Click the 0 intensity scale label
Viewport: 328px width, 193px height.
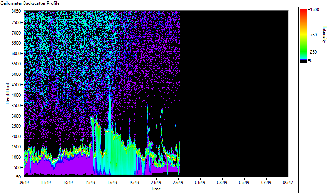coord(311,61)
